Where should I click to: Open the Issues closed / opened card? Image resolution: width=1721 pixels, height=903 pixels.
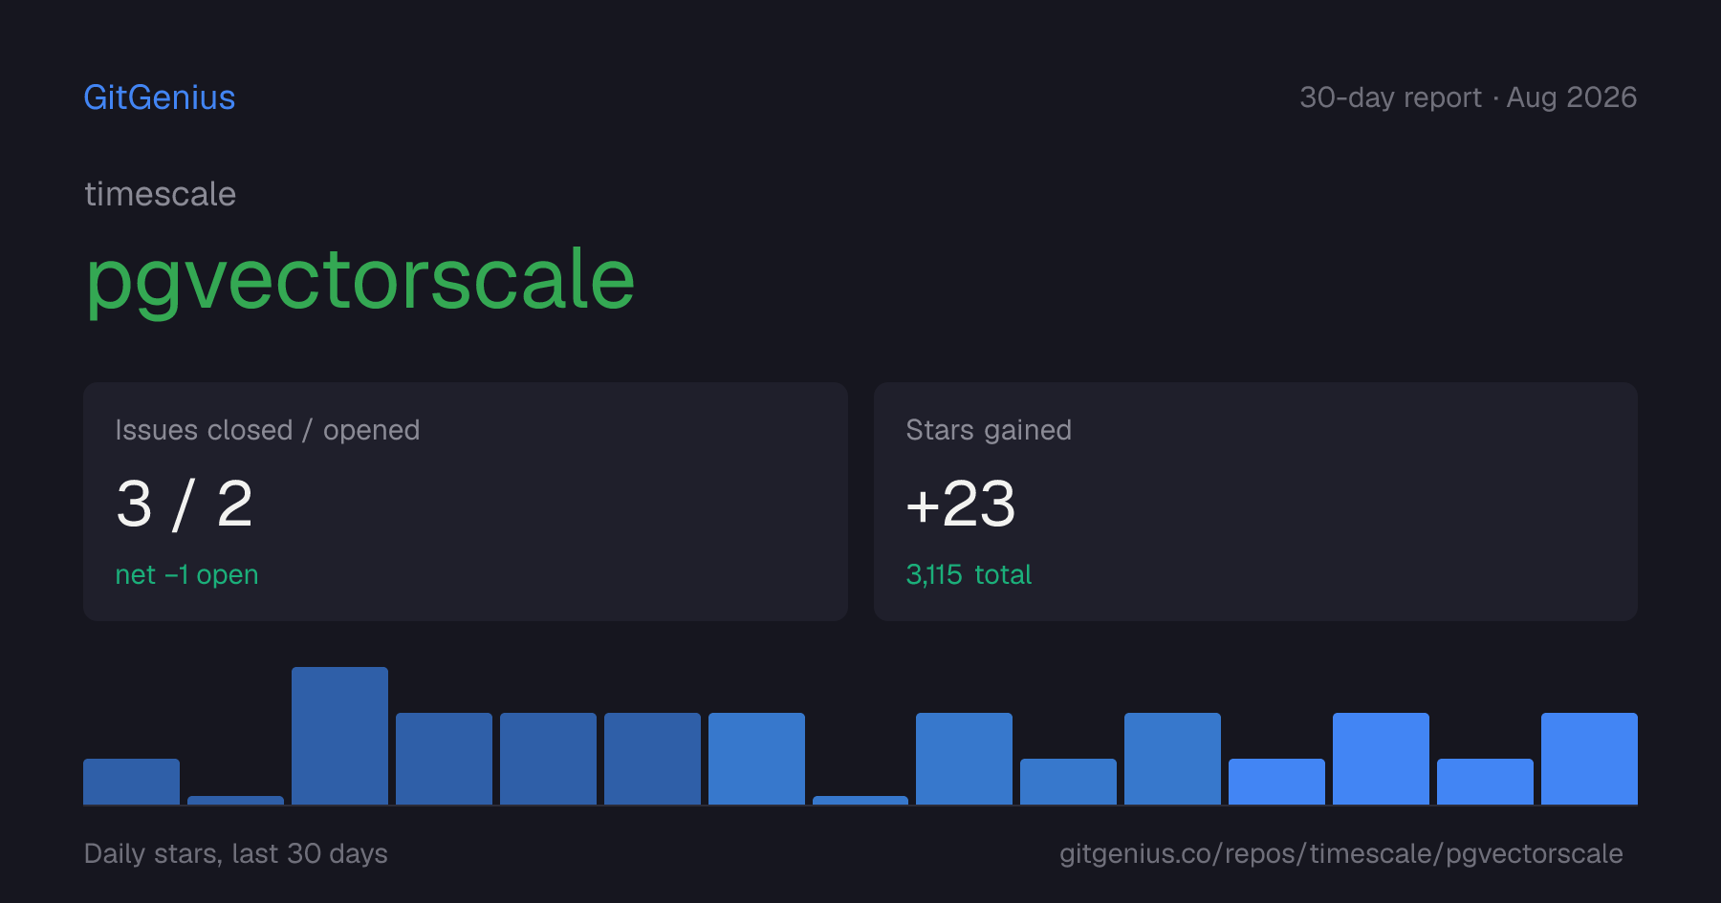tap(466, 502)
